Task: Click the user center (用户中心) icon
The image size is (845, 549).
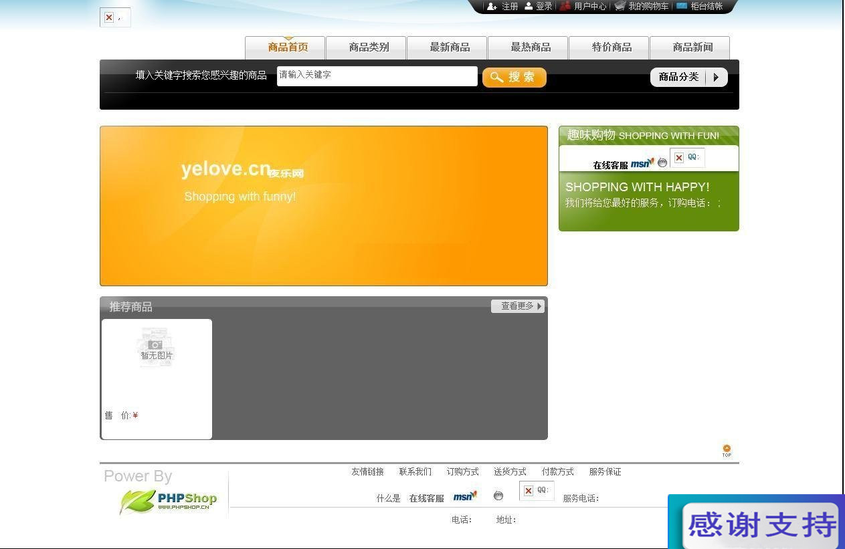Action: tap(565, 6)
